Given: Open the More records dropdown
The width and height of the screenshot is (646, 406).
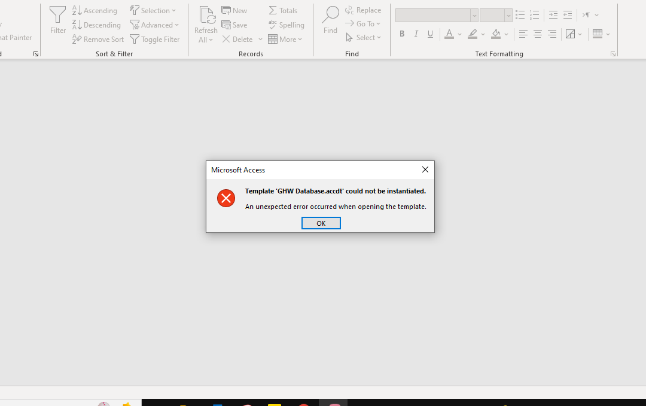Looking at the screenshot, I should 285,39.
